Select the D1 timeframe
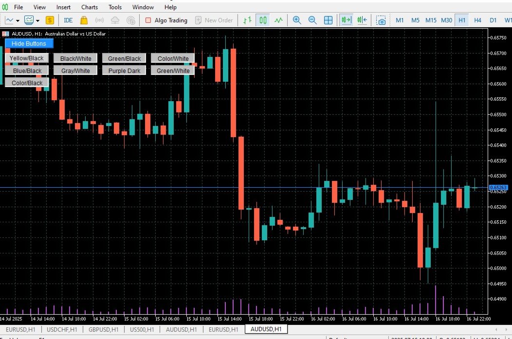This screenshot has width=512, height=339. 493,20
